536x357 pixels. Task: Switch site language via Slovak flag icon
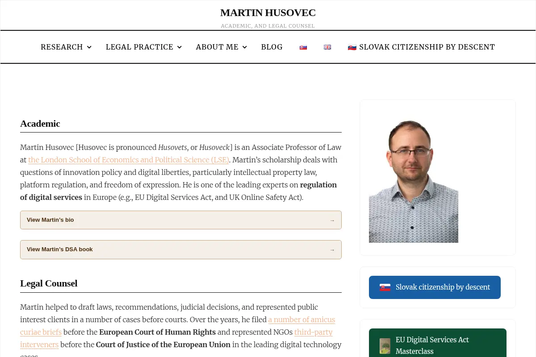(x=303, y=47)
